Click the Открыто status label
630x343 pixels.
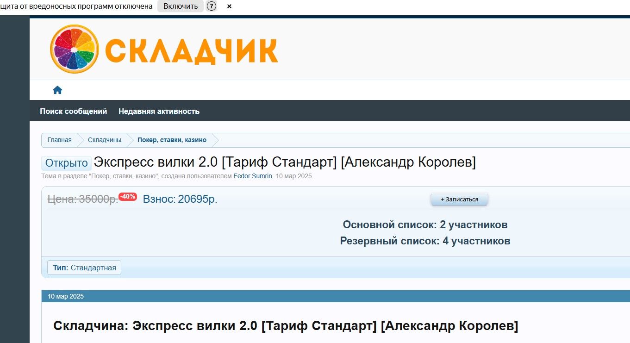coord(67,163)
